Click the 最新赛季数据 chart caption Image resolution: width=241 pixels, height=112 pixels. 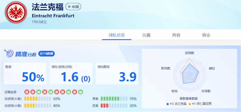pos(189,98)
